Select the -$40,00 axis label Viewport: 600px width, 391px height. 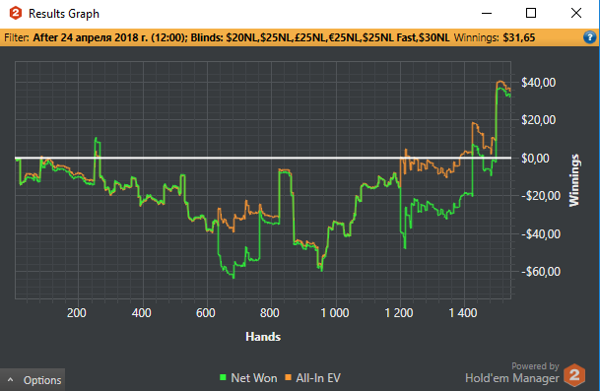(x=541, y=233)
